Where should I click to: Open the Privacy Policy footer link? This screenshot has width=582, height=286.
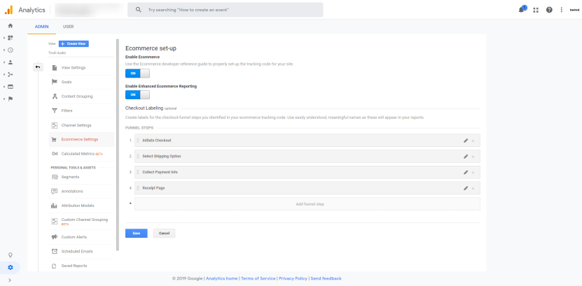pyautogui.click(x=293, y=278)
